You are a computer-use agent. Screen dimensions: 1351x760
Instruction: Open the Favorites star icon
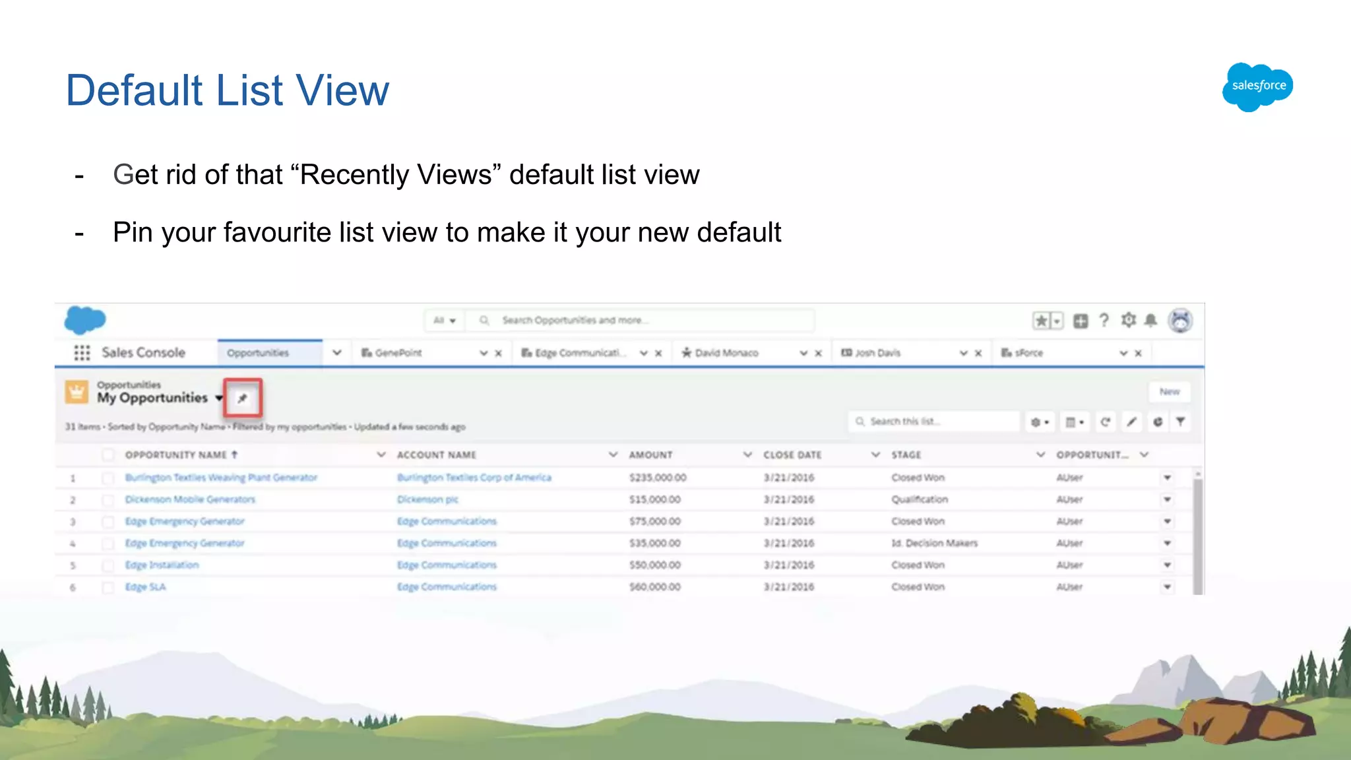(x=1042, y=321)
